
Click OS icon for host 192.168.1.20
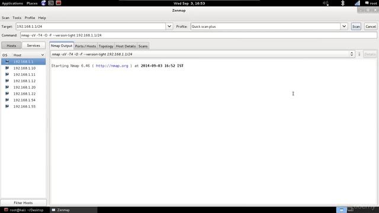(x=7, y=87)
